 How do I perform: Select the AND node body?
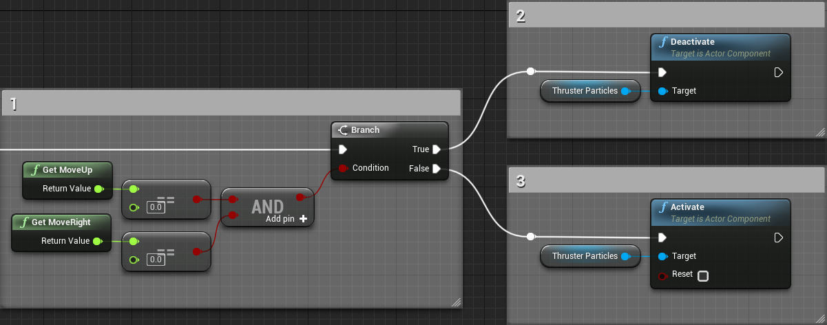tap(268, 207)
